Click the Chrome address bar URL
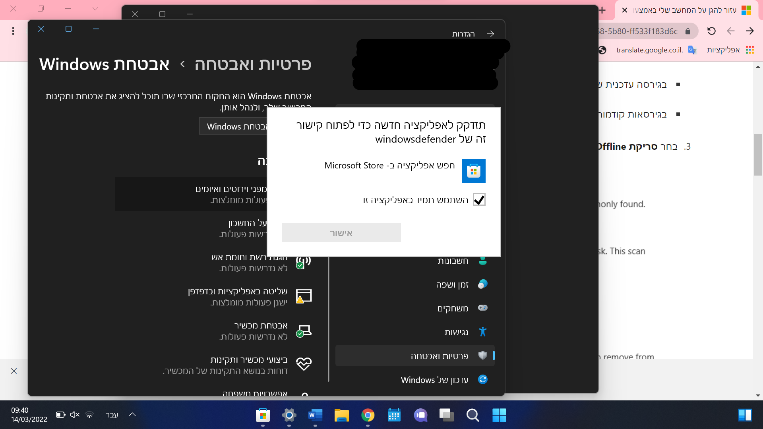 638,31
